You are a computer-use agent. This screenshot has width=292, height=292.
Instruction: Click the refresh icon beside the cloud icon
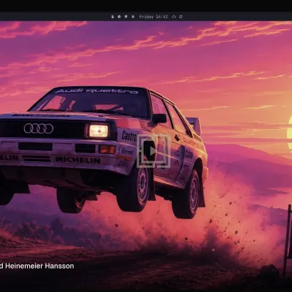click(x=181, y=17)
